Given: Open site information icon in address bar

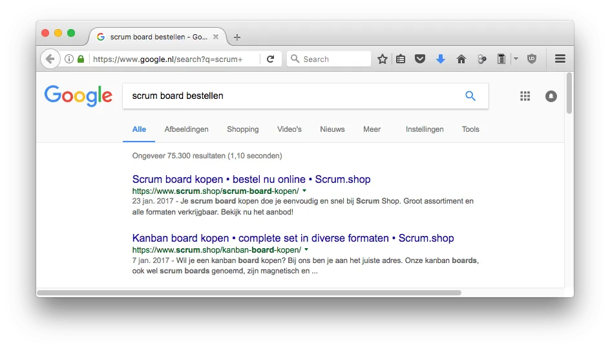Looking at the screenshot, I should 69,59.
